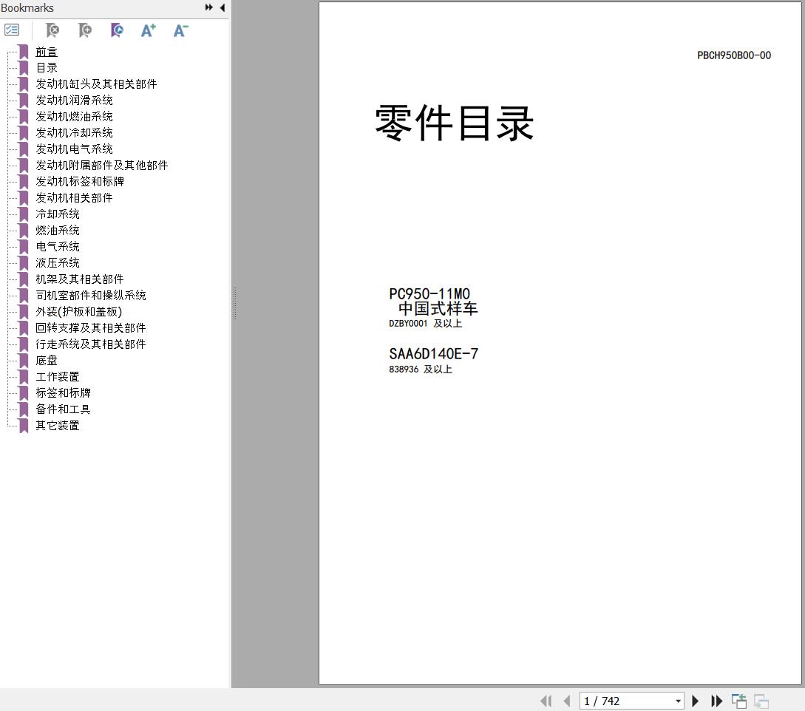Go to the first page
The image size is (805, 711).
546,701
